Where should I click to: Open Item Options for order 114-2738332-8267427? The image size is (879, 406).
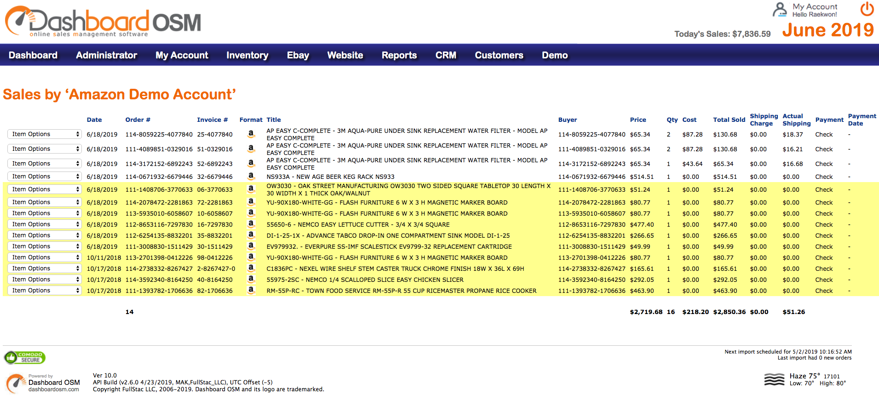coord(45,269)
